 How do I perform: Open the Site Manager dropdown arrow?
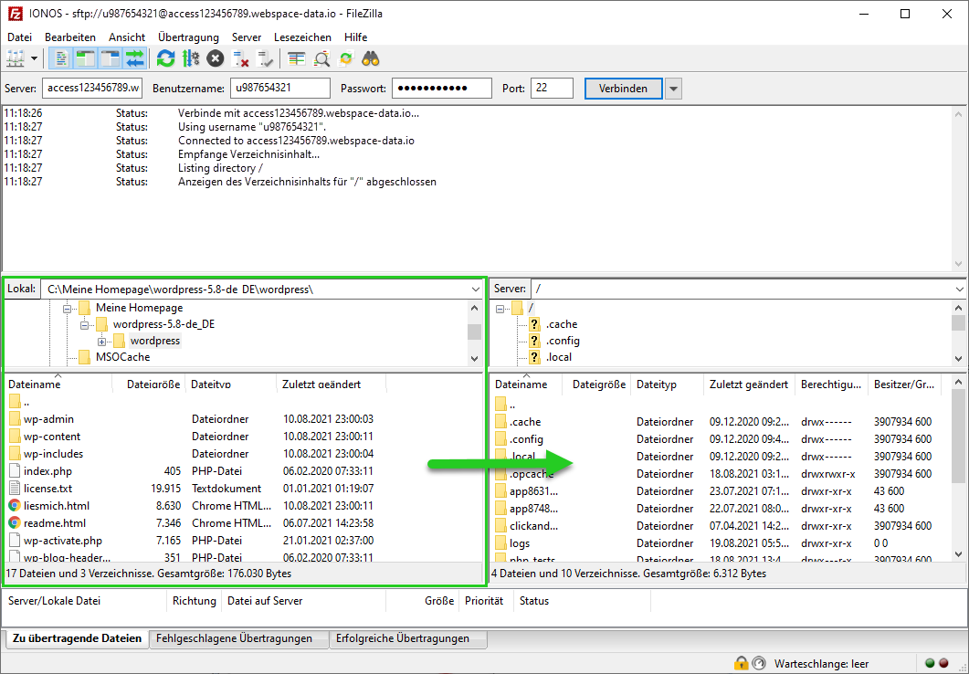pos(34,58)
